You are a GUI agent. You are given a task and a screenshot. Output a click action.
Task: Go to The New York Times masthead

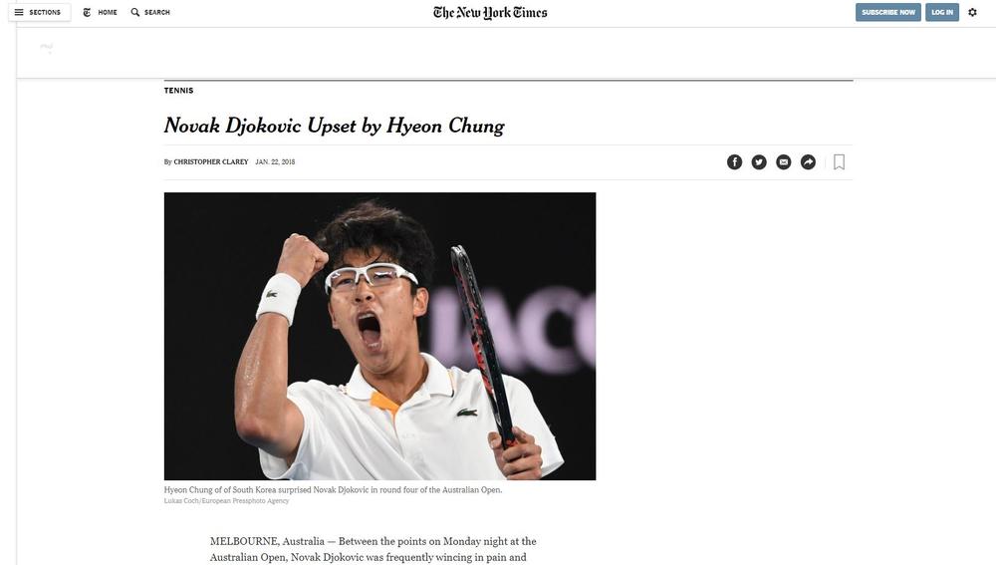[490, 12]
